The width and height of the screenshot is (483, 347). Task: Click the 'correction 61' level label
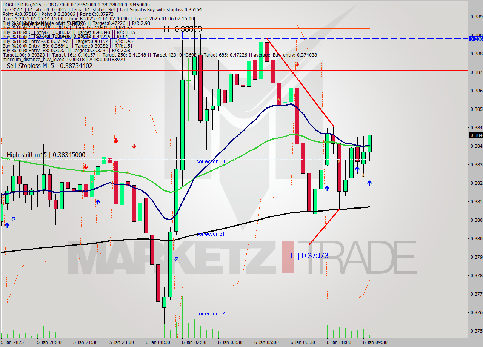[x=211, y=234]
